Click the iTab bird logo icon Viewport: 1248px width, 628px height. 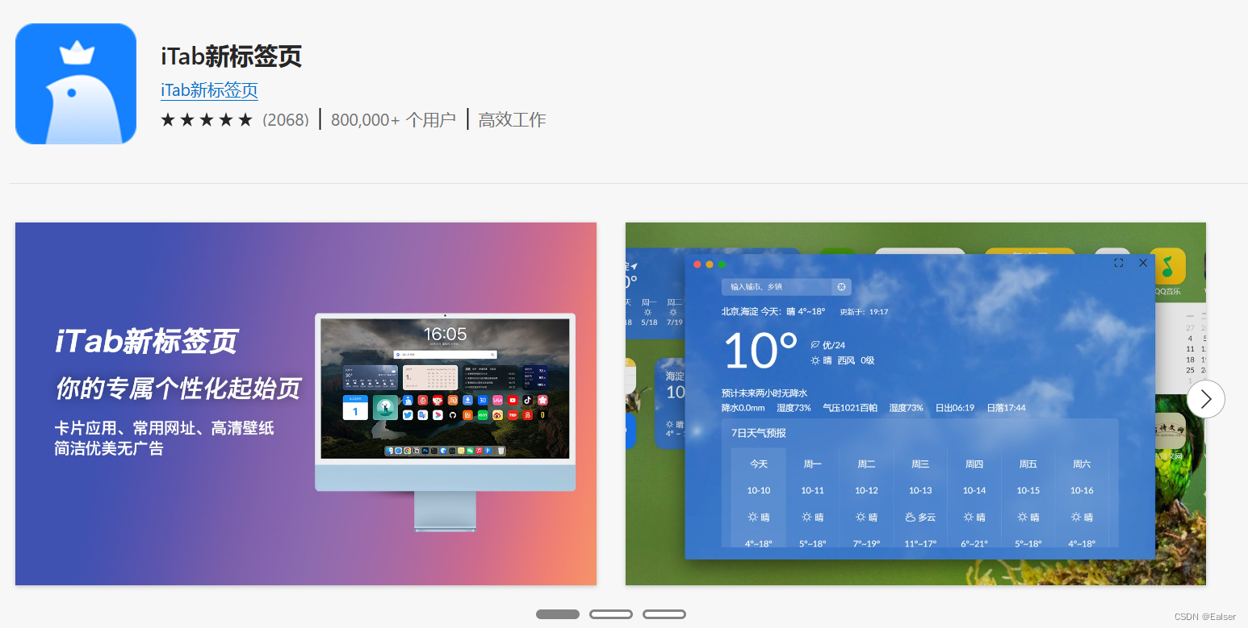coord(76,84)
